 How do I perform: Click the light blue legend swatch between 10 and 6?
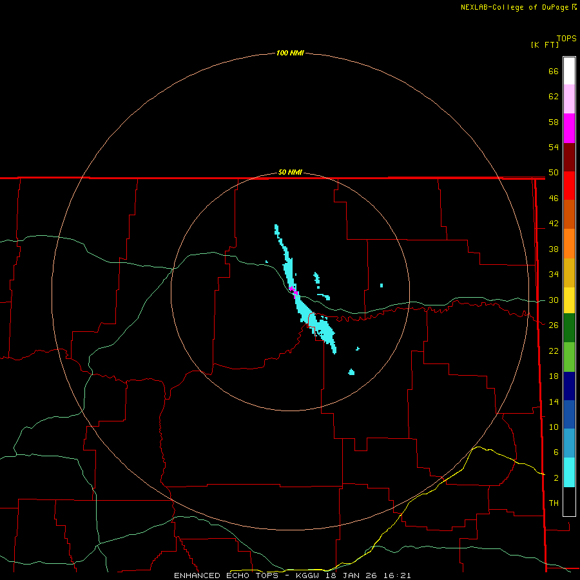569,443
